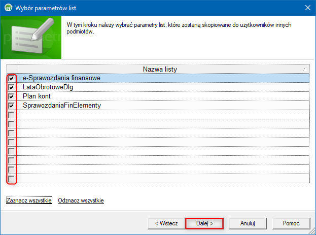Toggle the SprawozdaniaFinElementy checkbox

(12, 105)
